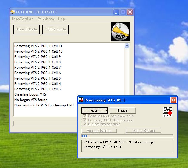188x168 pixels.
Task: Toggle In place (no backup!) checkbox
Action: pos(84,124)
